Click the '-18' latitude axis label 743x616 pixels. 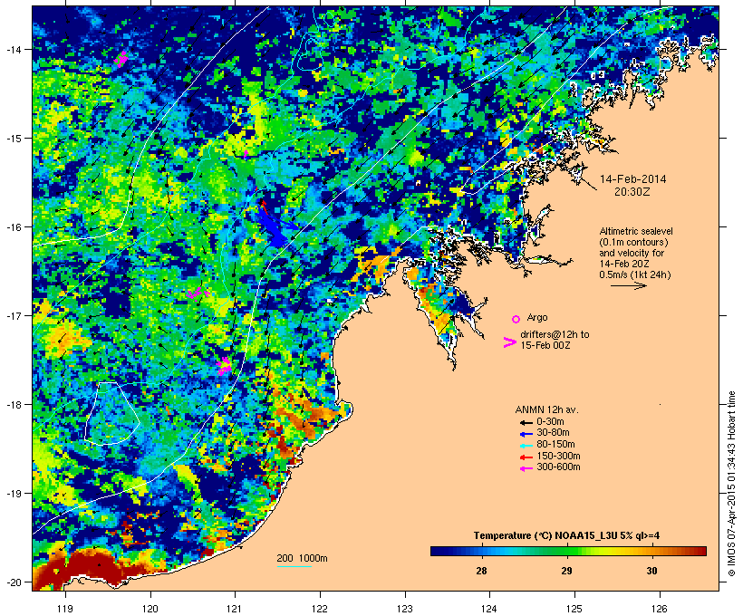13,404
